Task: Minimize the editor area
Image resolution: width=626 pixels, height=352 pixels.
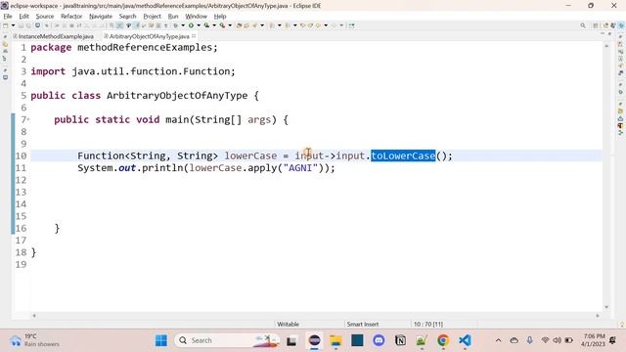Action: point(603,34)
